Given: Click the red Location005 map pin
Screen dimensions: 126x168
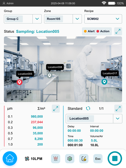Looking at the screenshot, I should tap(19, 82).
